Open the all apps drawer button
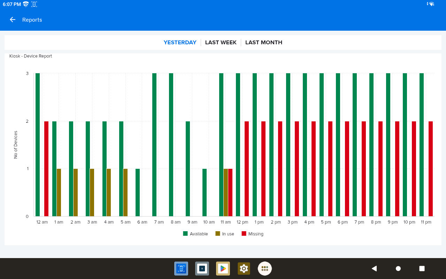Screen dimensions: 446x279 (x=265, y=269)
